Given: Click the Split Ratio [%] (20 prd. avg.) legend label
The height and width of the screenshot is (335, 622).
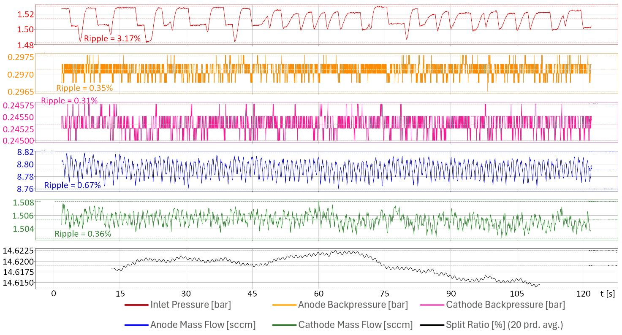Looking at the screenshot, I should [504, 325].
